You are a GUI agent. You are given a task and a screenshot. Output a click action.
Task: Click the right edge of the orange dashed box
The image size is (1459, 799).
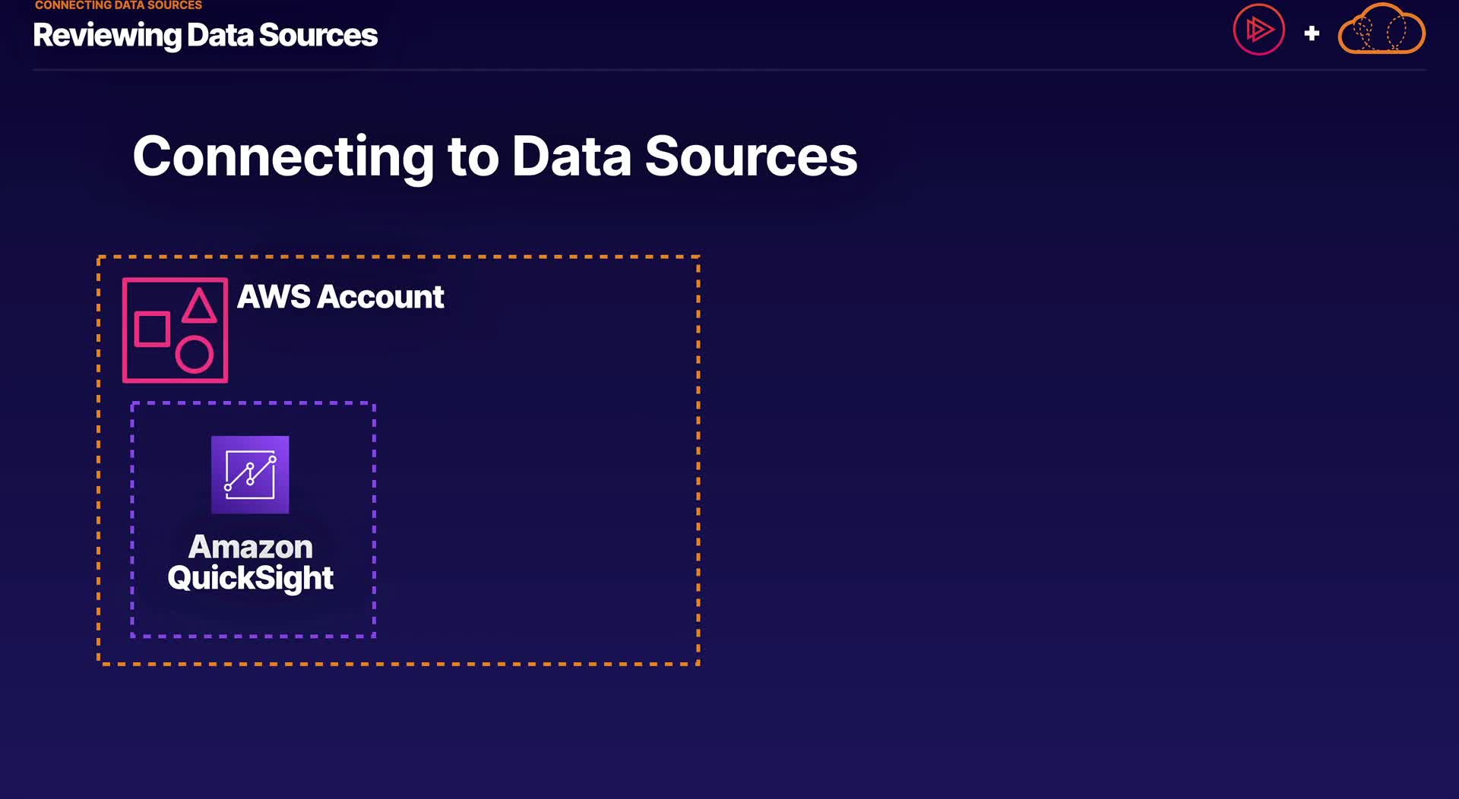pyautogui.click(x=698, y=460)
